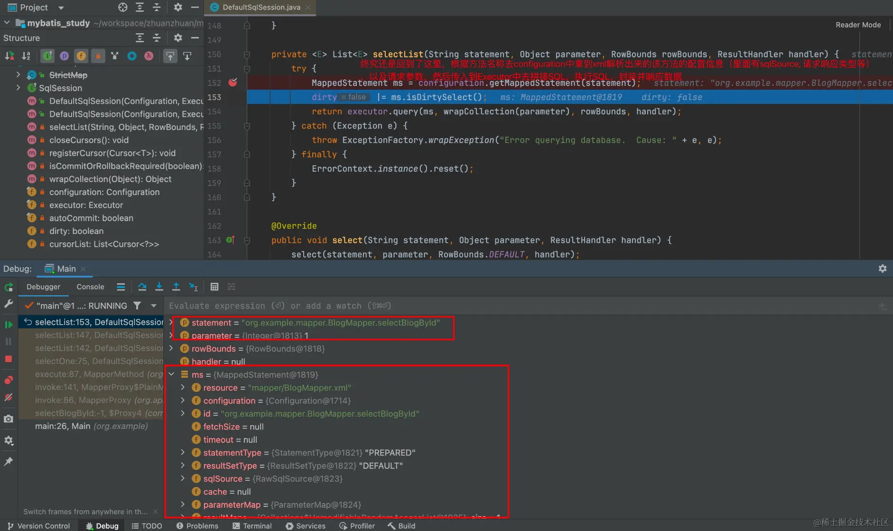This screenshot has height=531, width=893.
Task: Enable Reader Mode link
Action: point(858,25)
